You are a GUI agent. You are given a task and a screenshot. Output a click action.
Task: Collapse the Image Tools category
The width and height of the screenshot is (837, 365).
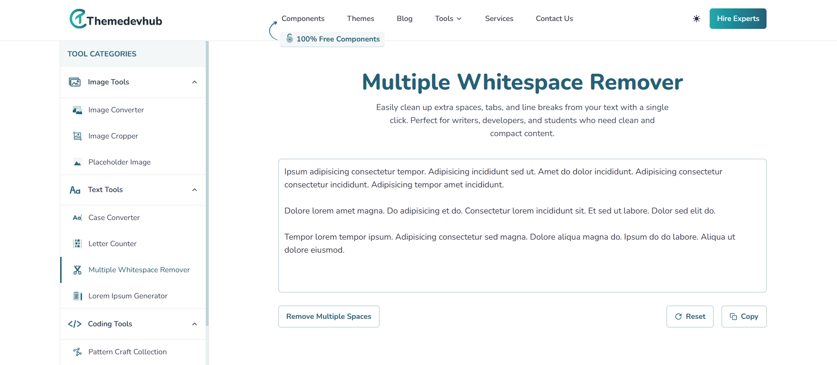tap(195, 82)
